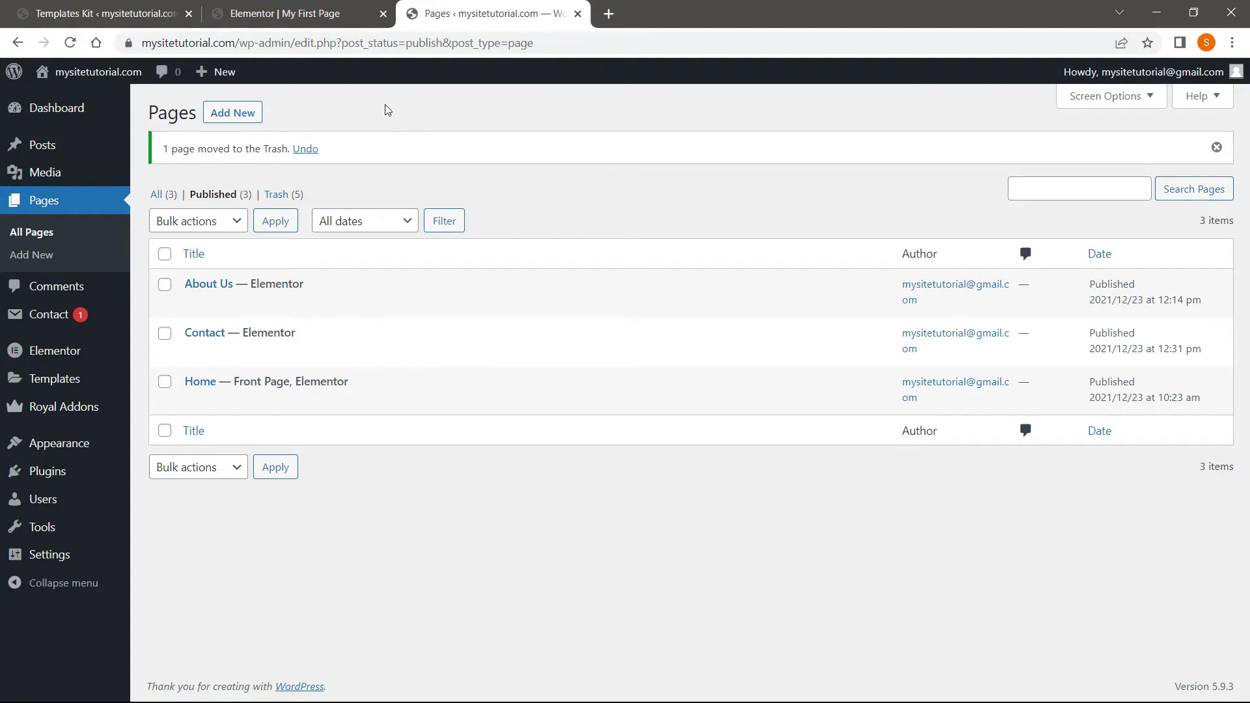Expand the second Bulk actions dropdown
Image resolution: width=1250 pixels, height=703 pixels.
pyautogui.click(x=197, y=467)
